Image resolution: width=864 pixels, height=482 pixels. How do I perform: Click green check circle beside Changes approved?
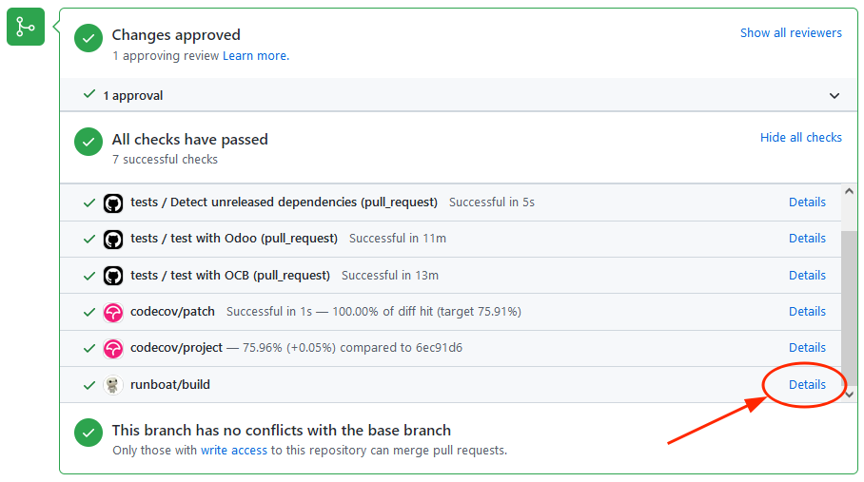tap(88, 38)
